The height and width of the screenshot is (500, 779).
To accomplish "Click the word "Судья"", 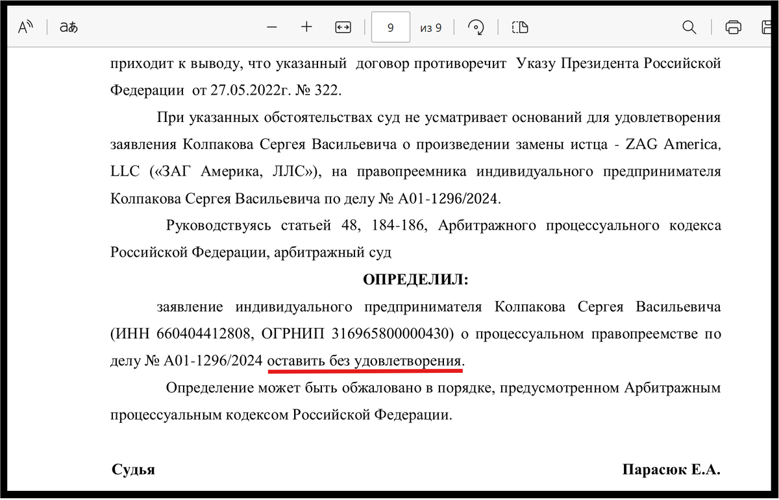I will coord(133,470).
